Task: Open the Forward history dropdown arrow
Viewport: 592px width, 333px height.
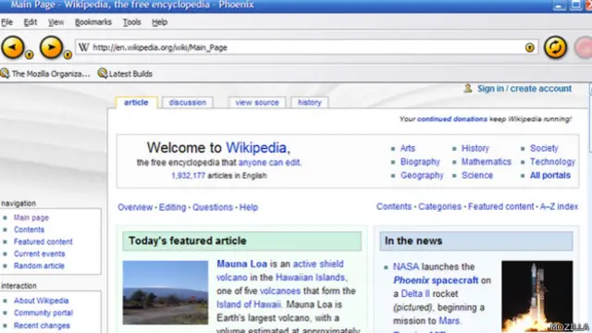Action: coord(68,55)
